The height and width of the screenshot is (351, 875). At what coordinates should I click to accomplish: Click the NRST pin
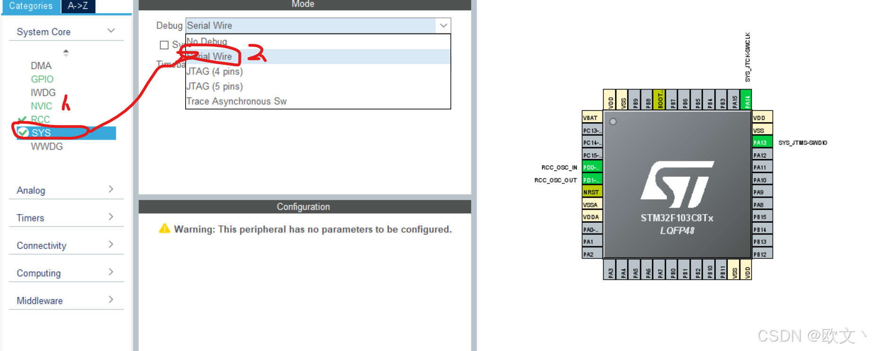592,192
